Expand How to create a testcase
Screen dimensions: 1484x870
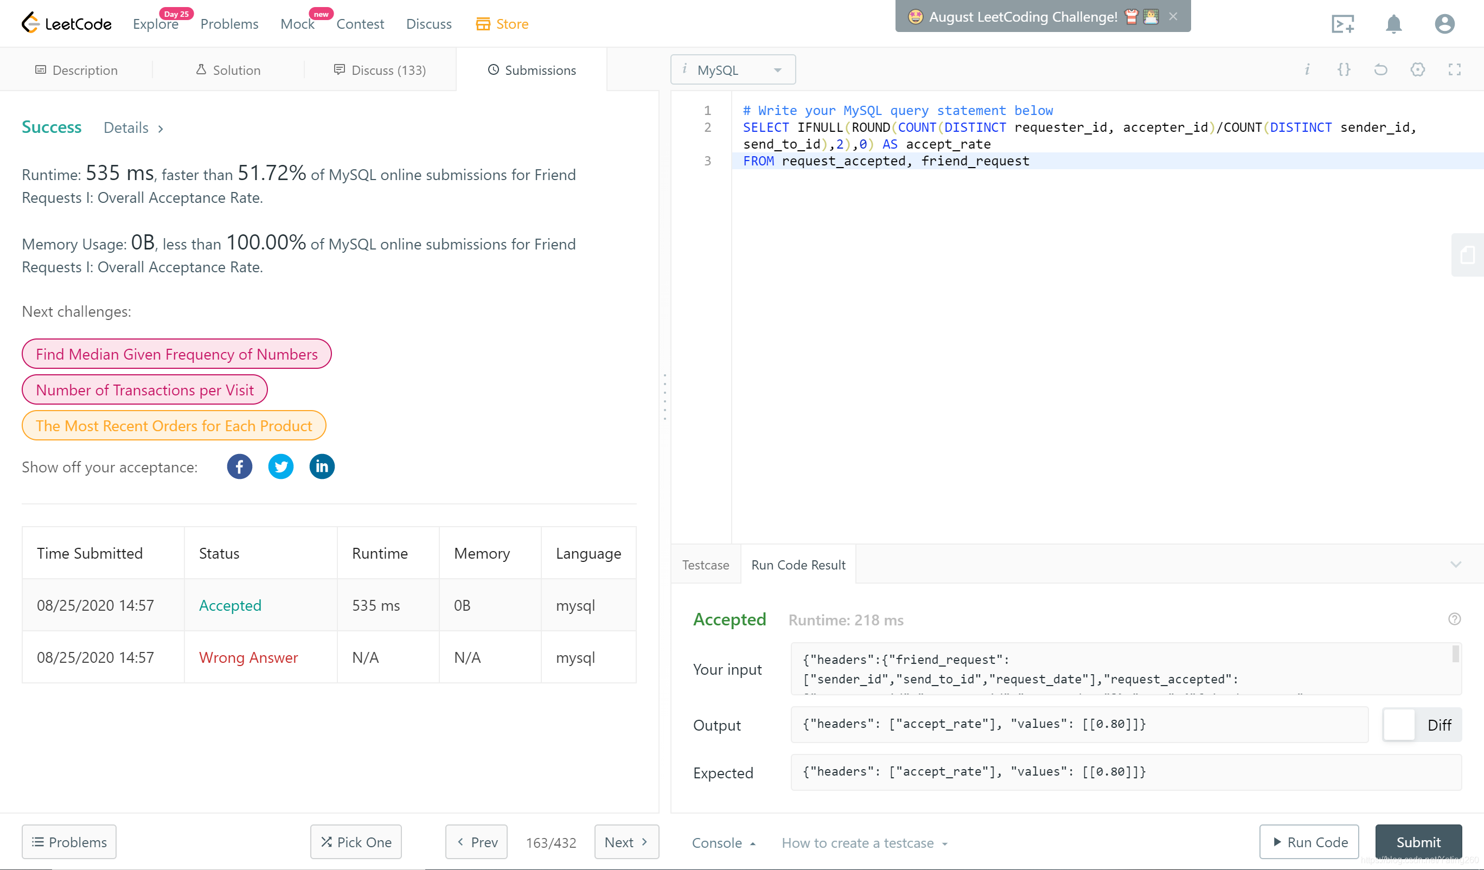[864, 843]
